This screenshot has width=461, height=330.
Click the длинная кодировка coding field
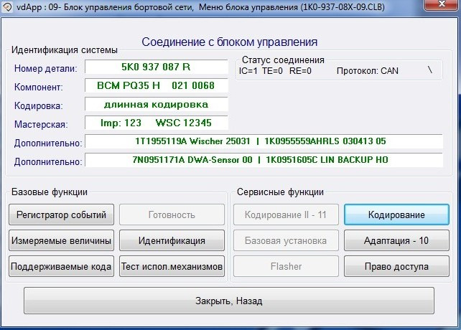pos(157,104)
